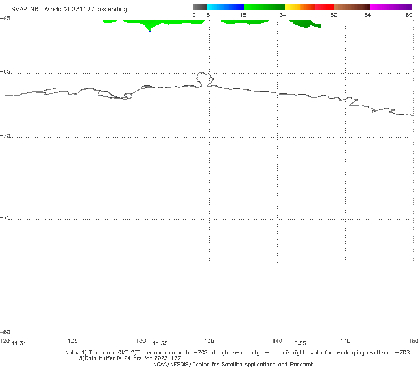
Task: Click the yellow-to-red 34-50 segment of the color bar
Action: 310,7
